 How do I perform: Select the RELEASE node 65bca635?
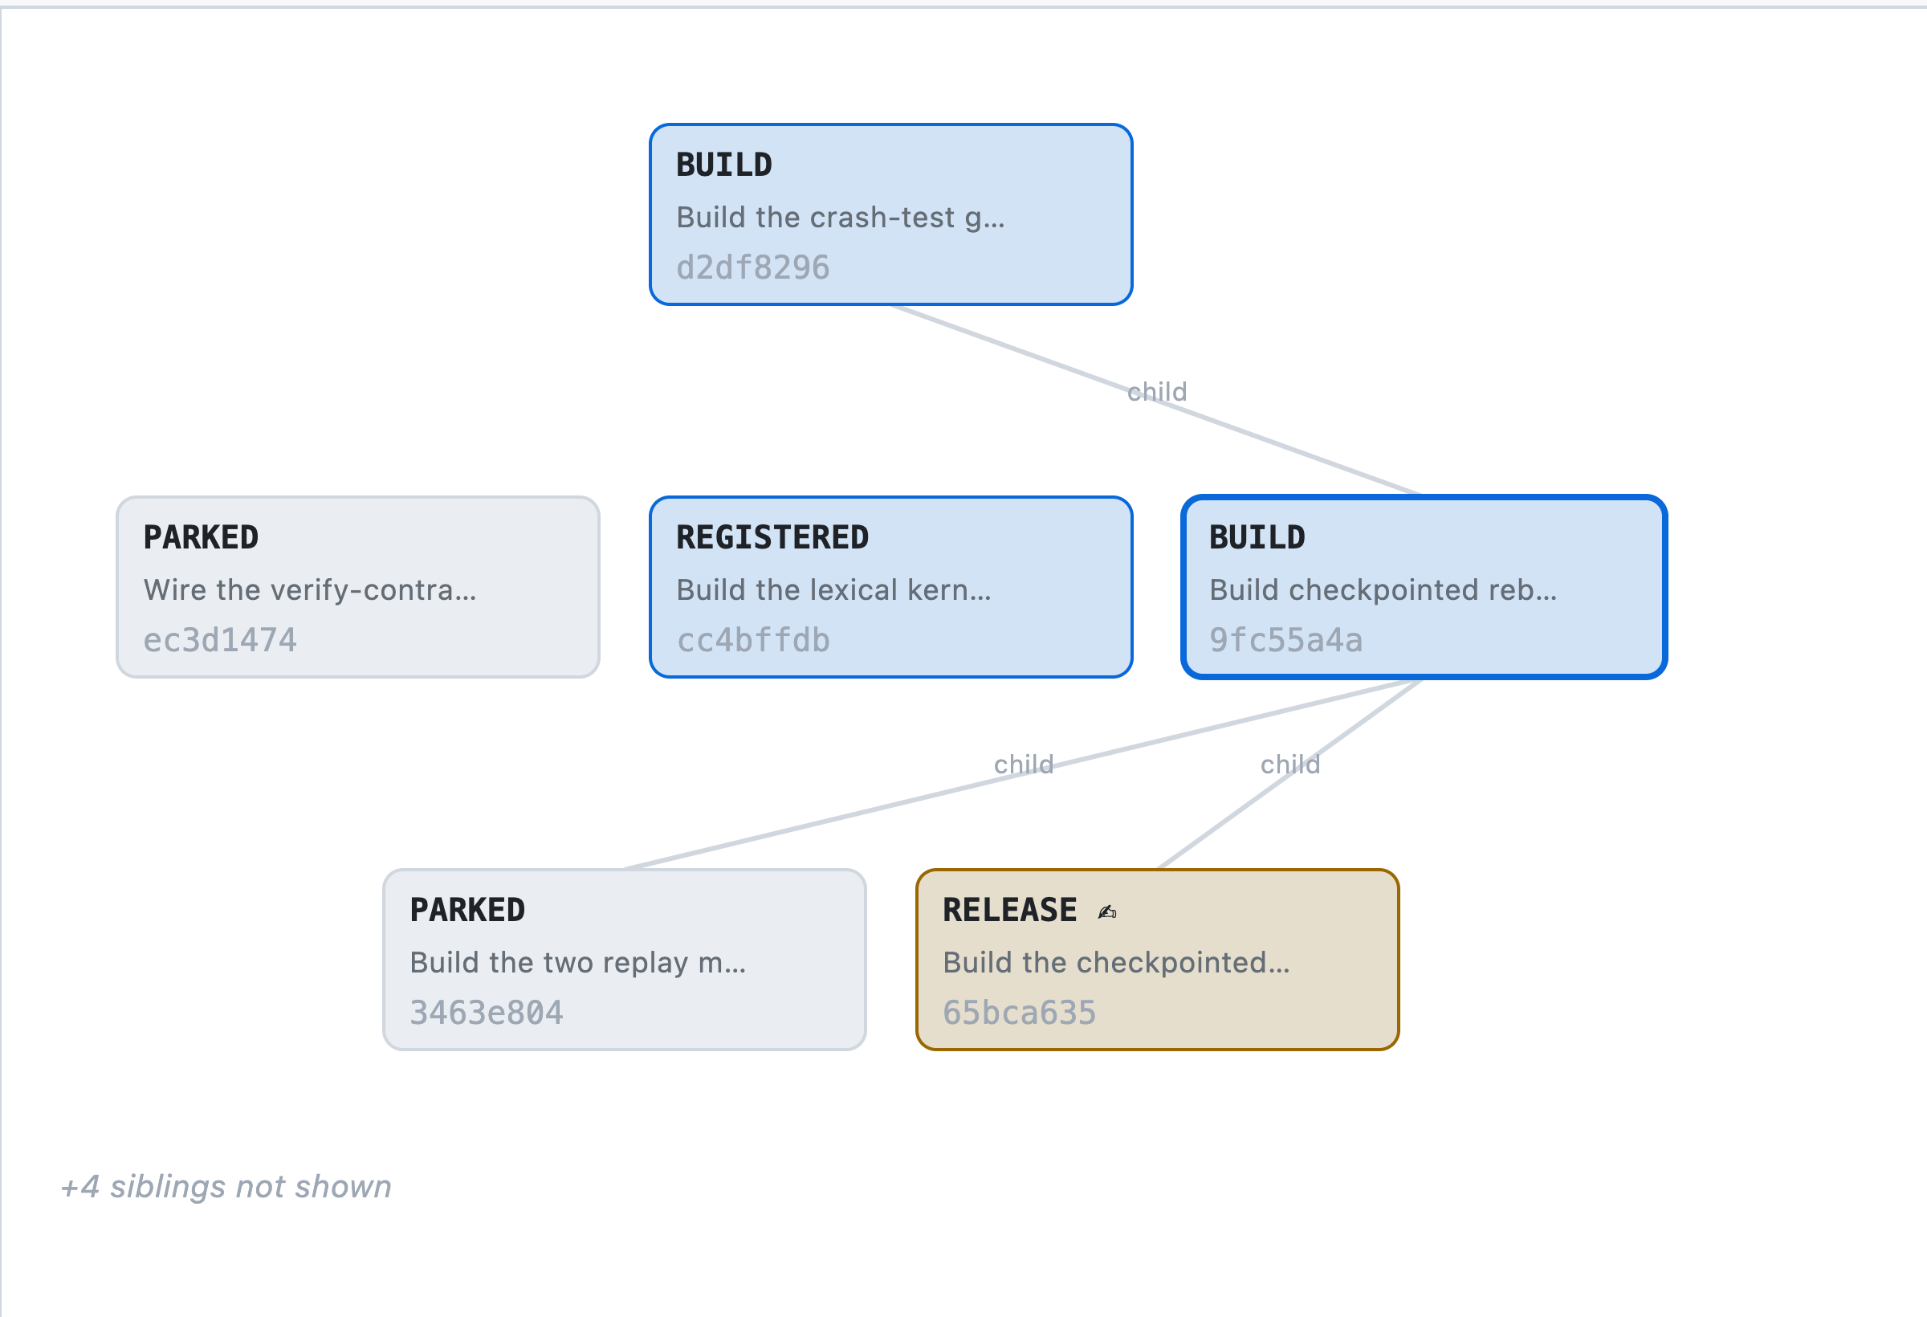coord(1158,960)
